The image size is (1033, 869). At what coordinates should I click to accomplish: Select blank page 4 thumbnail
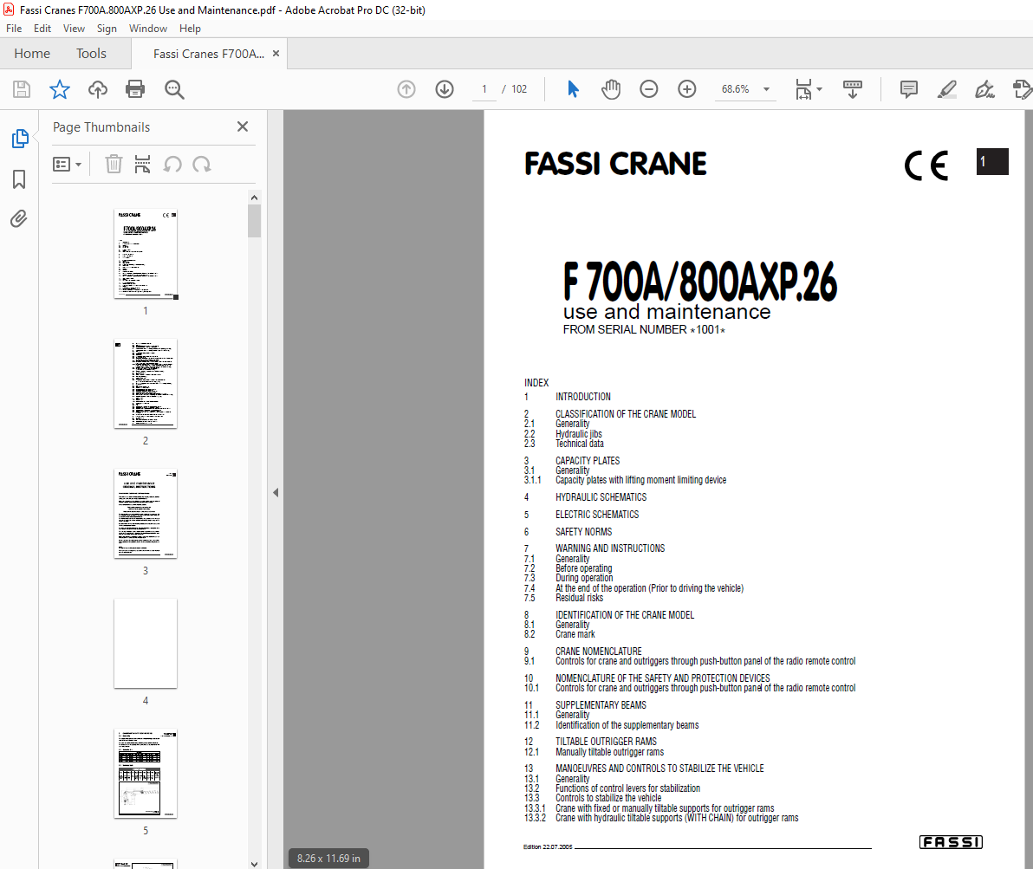click(x=146, y=643)
